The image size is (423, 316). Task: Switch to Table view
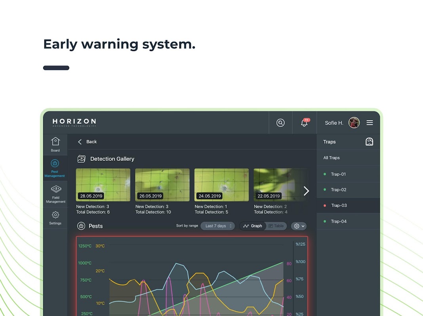click(276, 226)
